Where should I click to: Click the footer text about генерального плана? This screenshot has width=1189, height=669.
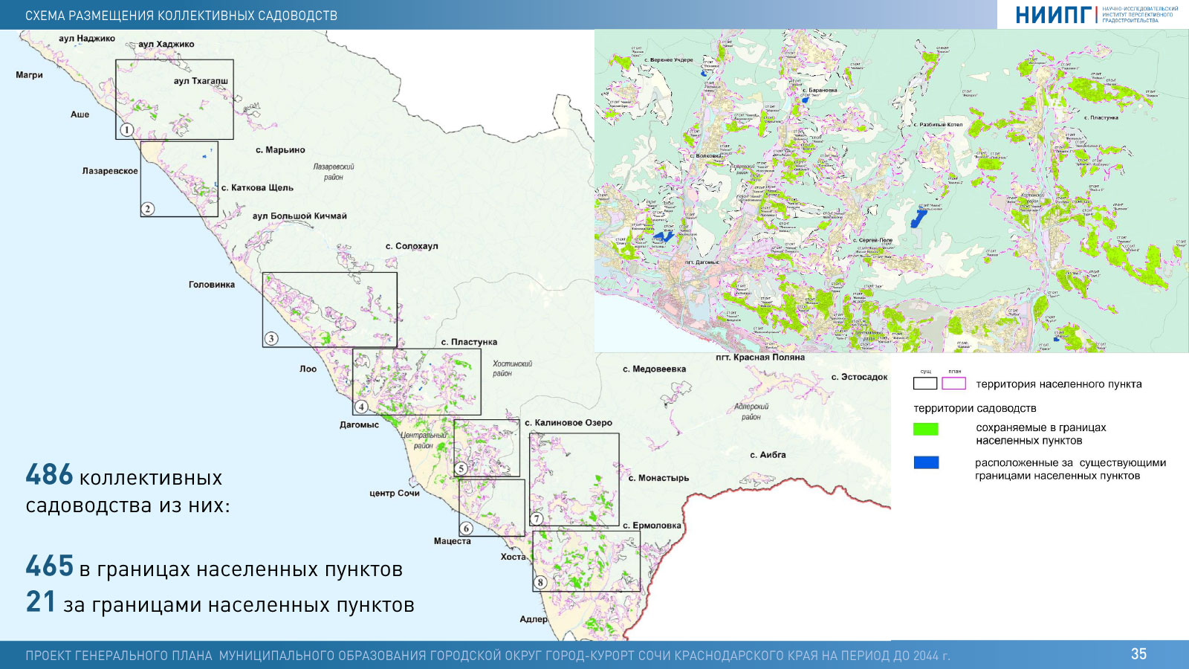coord(487,656)
